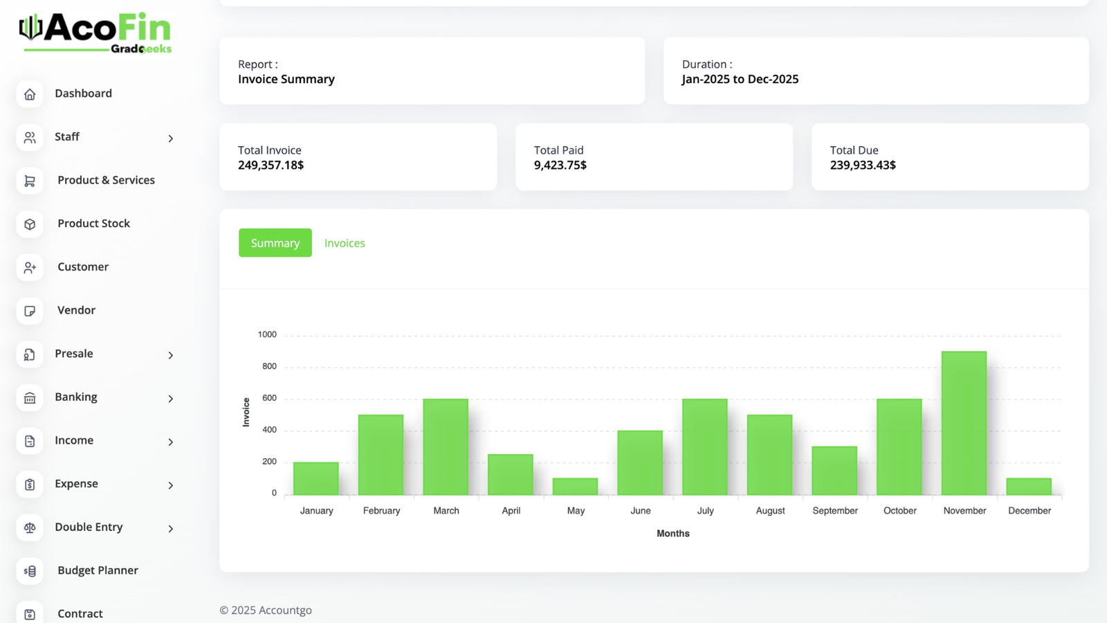Expand the Expense menu chevron

pyautogui.click(x=170, y=485)
